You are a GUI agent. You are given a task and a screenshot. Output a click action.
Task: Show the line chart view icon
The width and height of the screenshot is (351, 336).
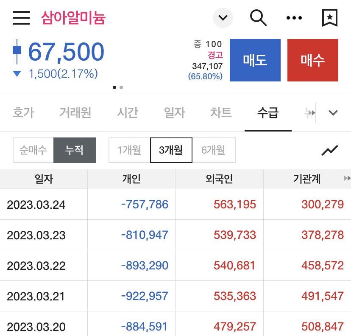(x=330, y=150)
